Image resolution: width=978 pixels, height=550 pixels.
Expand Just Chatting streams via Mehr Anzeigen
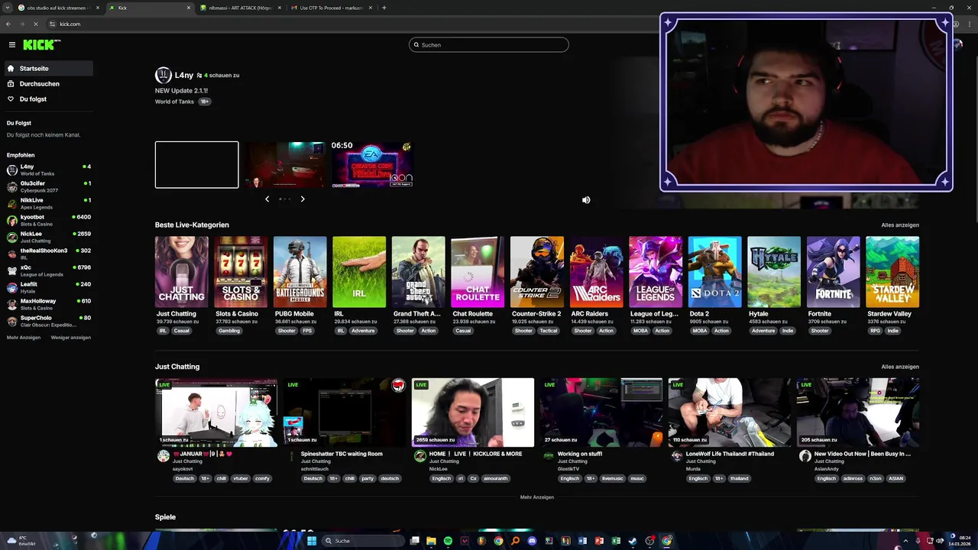click(537, 497)
